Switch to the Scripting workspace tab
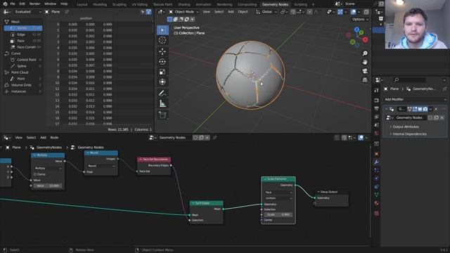Screen dimensions: 450x253 [300, 4]
